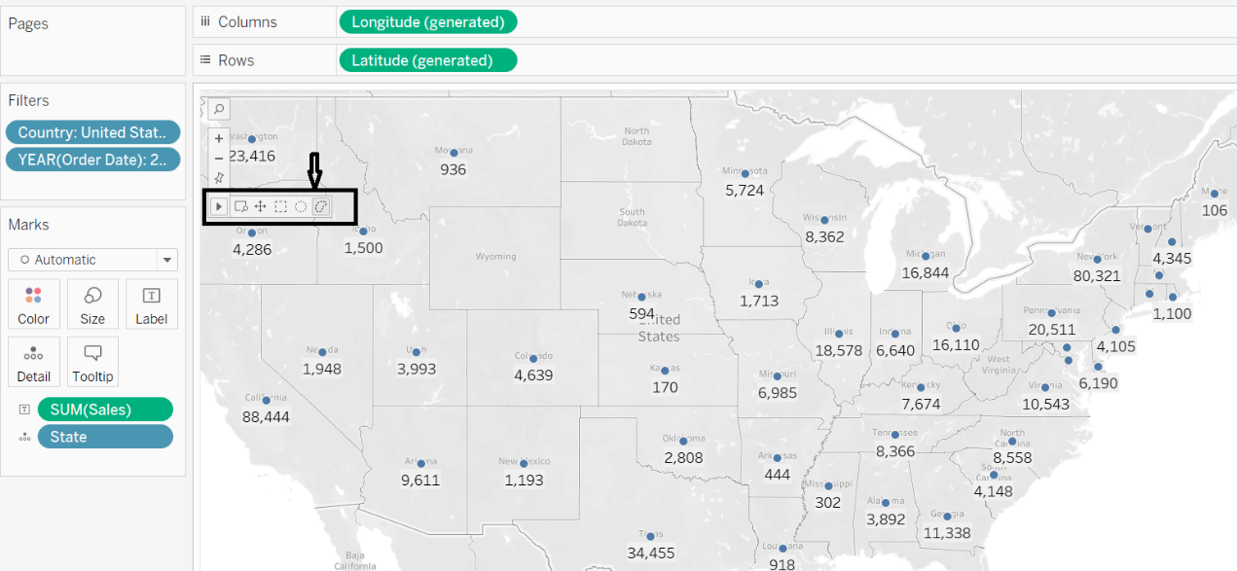
Task: Choose the Rectangular Selection tool
Action: coord(280,206)
